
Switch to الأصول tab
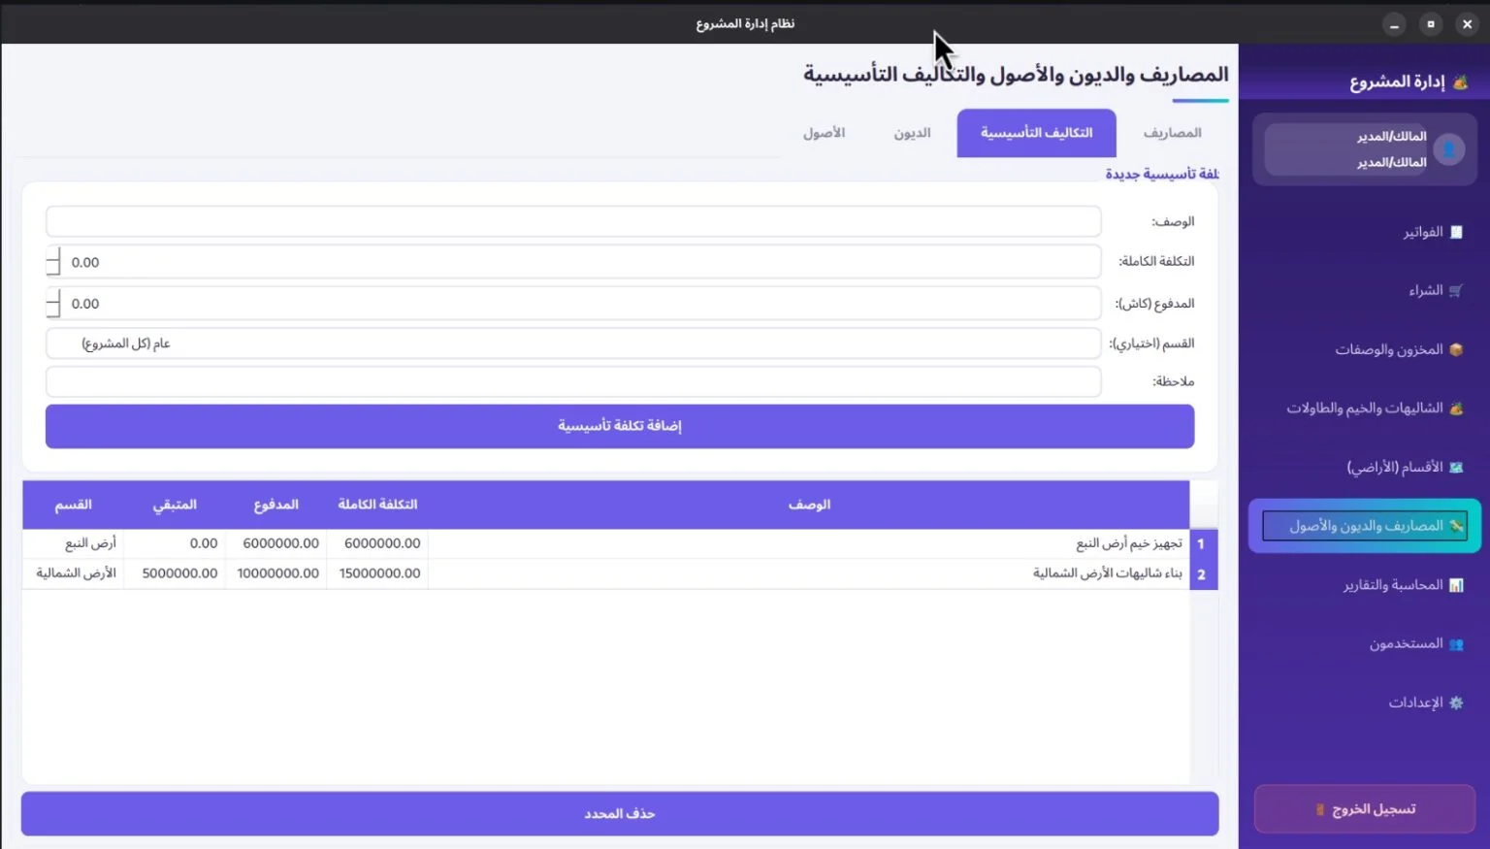[824, 133]
